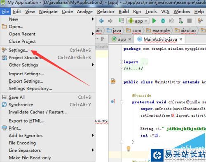Open Settings Repository... entry
Screen dimensions: 206x162
coord(48,88)
